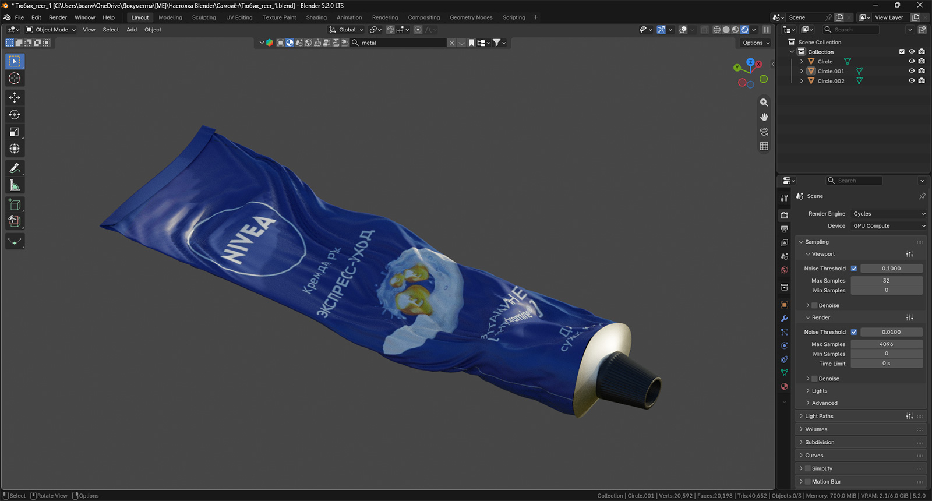Open the Output properties tab
932x501 pixels.
[x=785, y=229]
